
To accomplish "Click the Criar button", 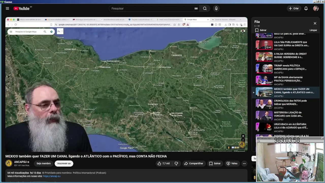I will click(294, 8).
